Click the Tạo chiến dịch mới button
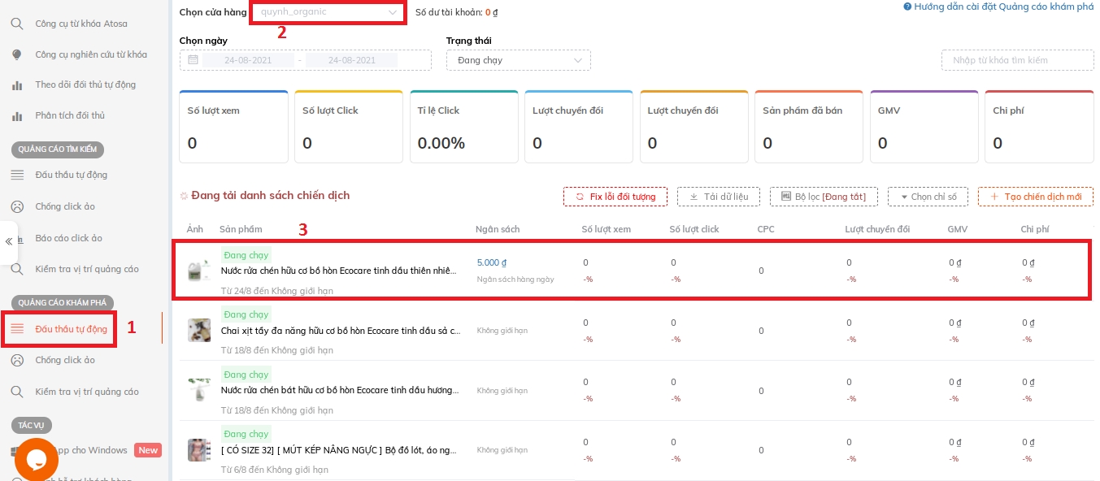The image size is (1100, 481). click(1035, 197)
